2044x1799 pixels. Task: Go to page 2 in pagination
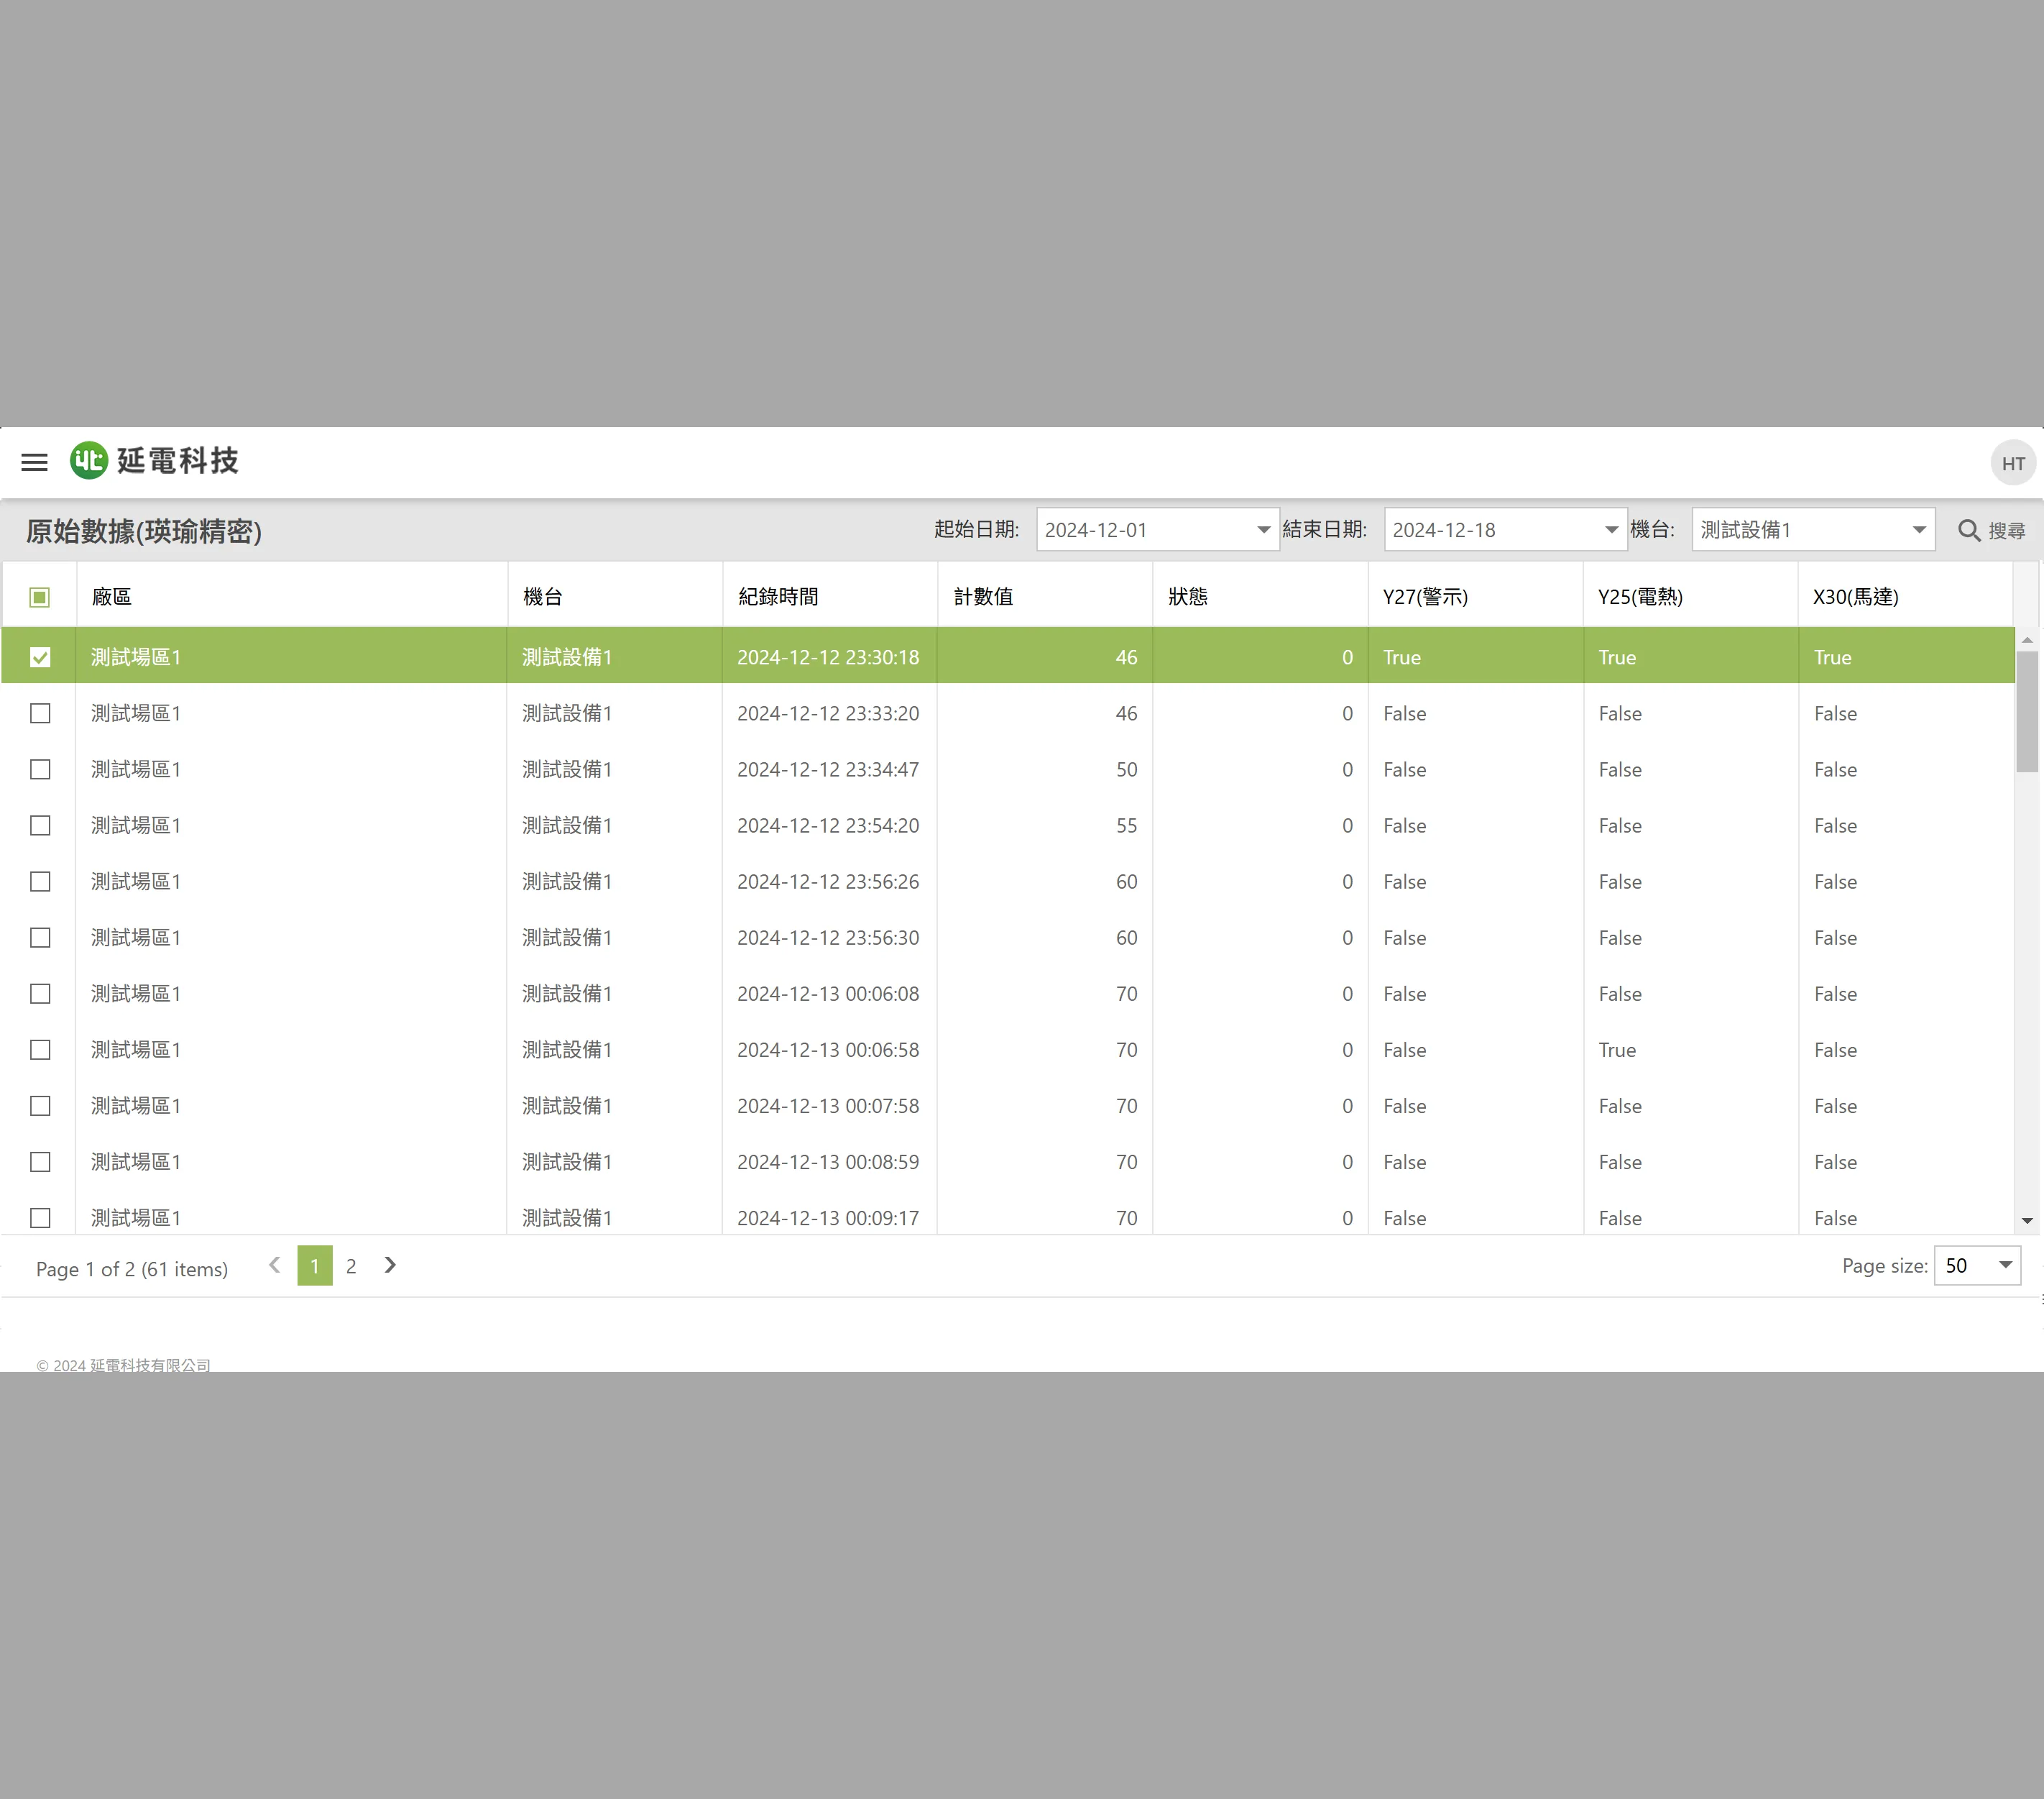pyautogui.click(x=351, y=1265)
